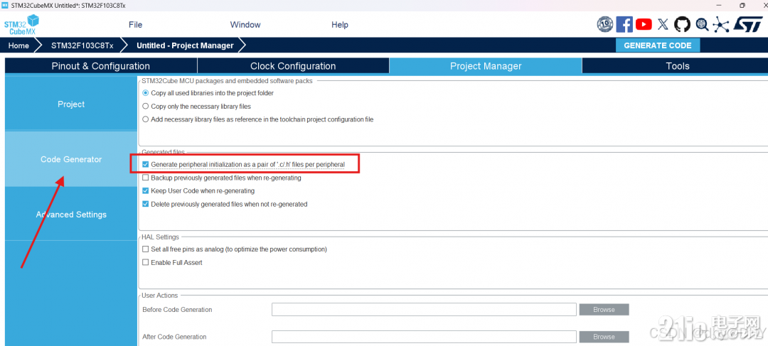
Task: Switch to the Tools tab
Action: [678, 66]
